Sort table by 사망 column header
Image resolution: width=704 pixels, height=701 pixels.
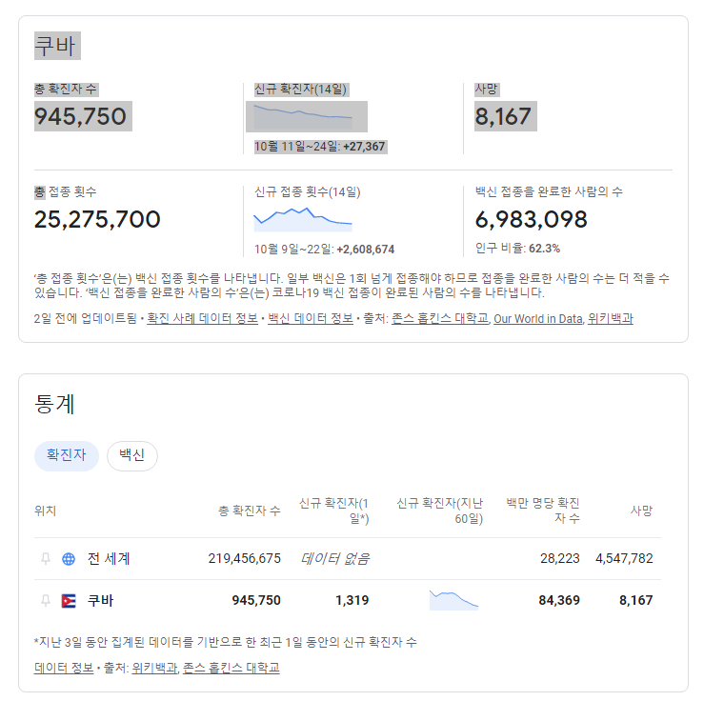coord(641,511)
